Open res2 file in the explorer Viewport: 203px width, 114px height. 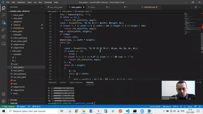tap(26, 84)
